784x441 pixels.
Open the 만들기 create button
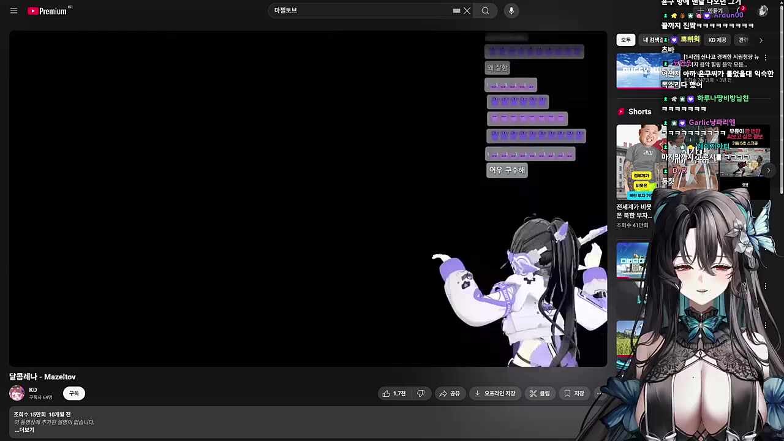click(710, 10)
